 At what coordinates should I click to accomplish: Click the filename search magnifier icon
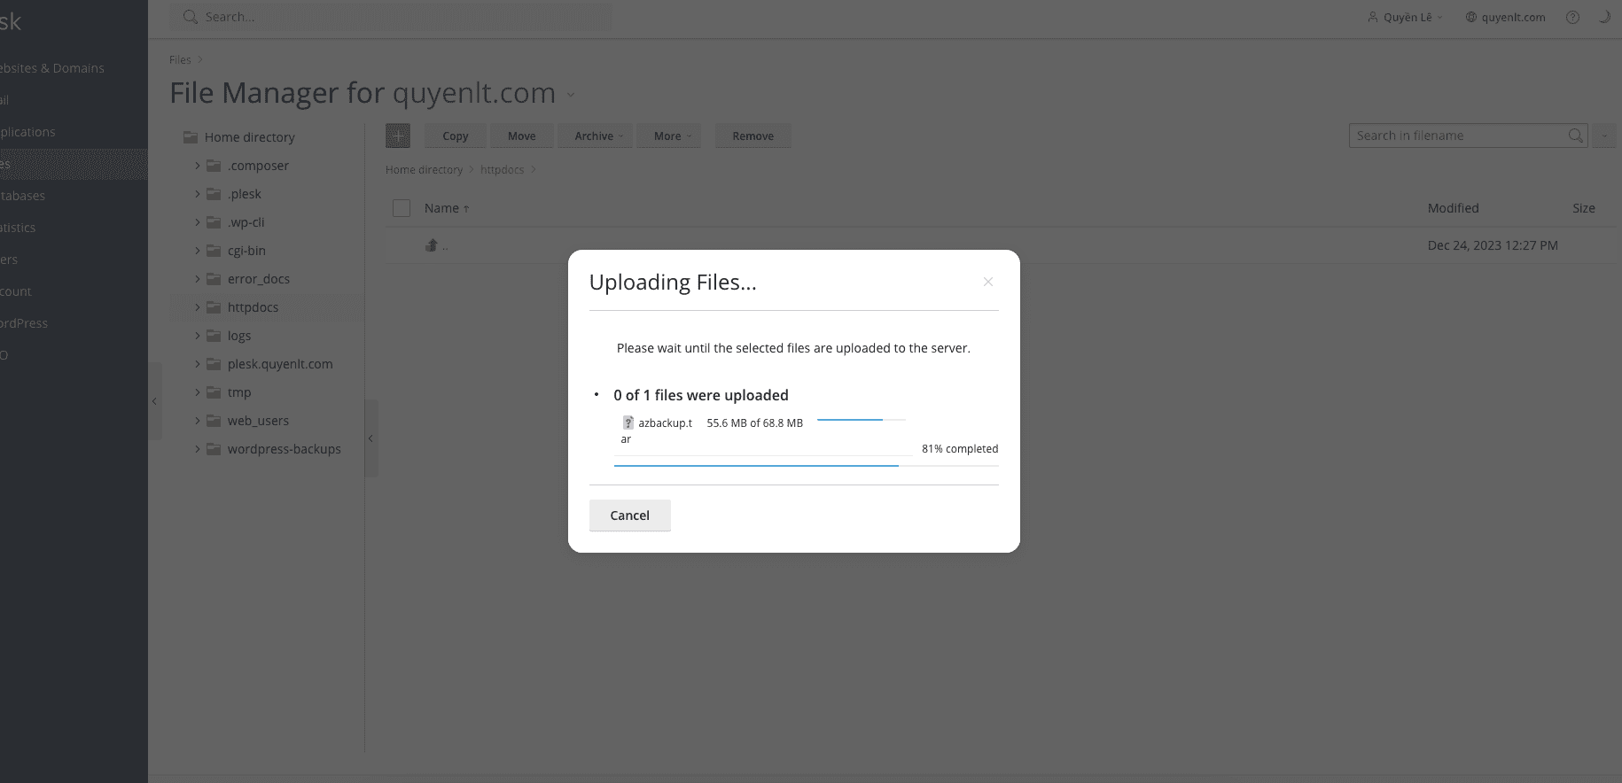1575,136
